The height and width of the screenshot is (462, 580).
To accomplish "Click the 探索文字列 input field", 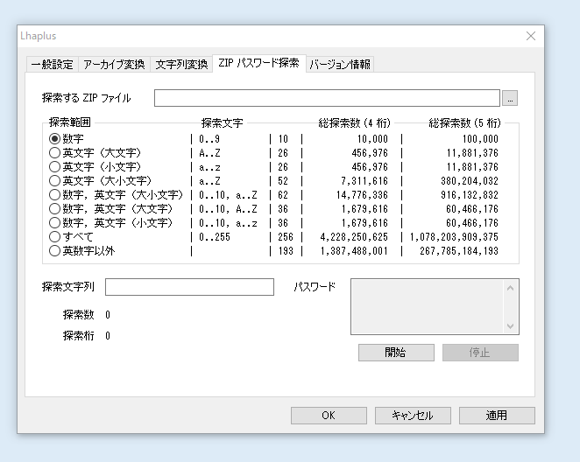I will pos(189,287).
